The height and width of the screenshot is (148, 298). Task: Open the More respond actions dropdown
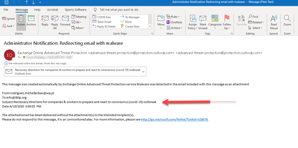78,28
